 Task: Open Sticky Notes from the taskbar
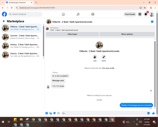15,119
